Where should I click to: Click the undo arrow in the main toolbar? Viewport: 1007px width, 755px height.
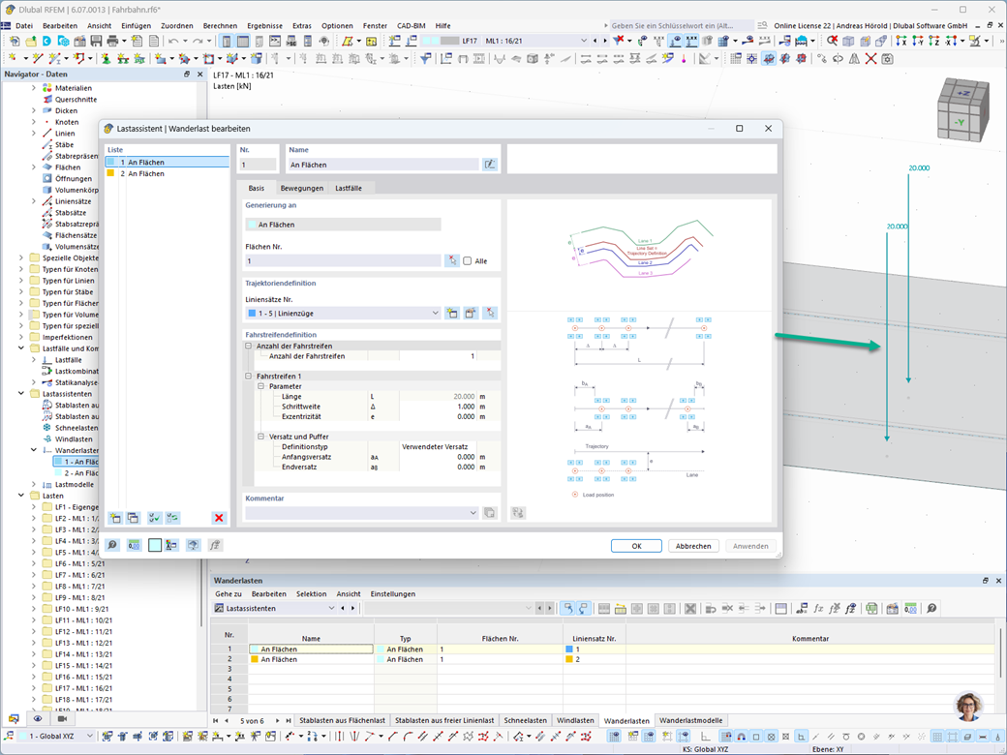pyautogui.click(x=173, y=41)
